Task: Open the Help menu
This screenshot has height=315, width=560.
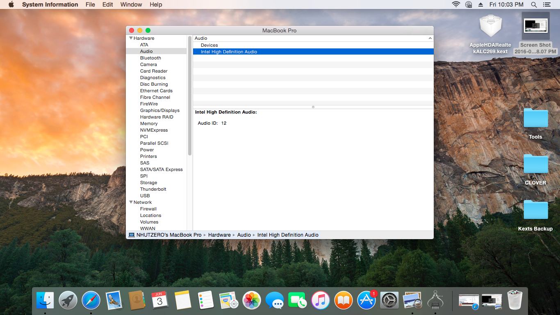Action: tap(156, 5)
